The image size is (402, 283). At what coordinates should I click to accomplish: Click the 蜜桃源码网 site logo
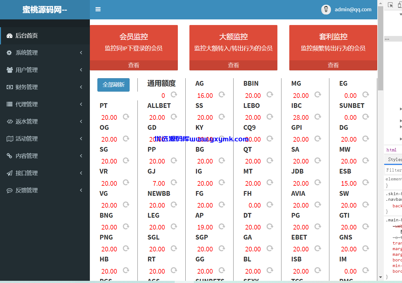click(x=45, y=10)
